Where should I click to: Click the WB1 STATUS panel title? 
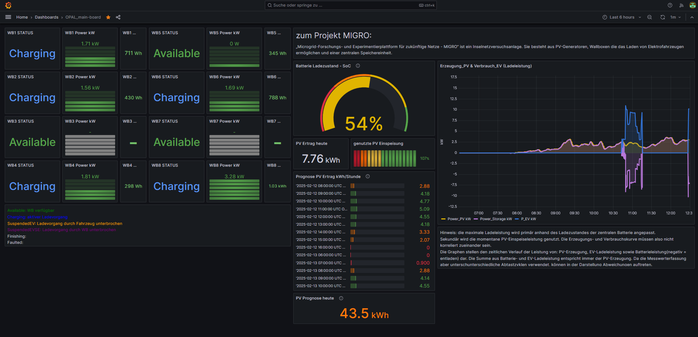(x=20, y=33)
